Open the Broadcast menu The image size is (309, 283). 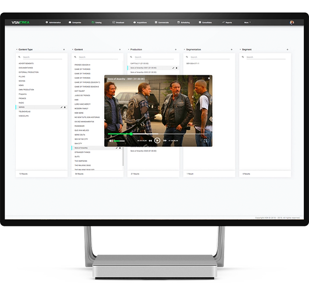point(118,22)
